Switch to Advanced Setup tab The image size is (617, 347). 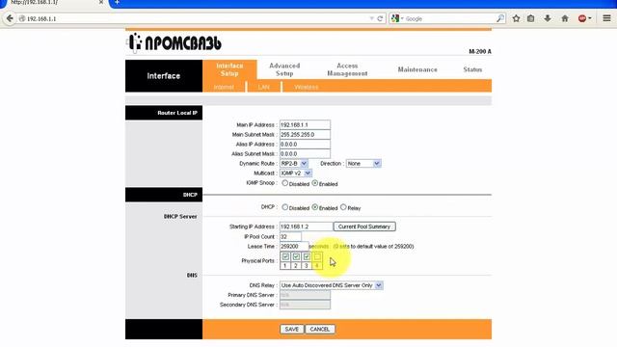[x=284, y=69]
